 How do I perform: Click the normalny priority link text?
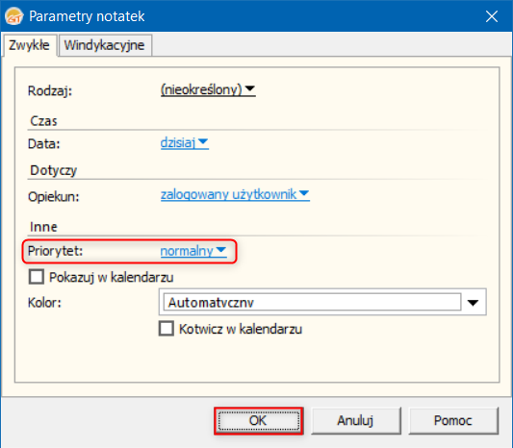tap(187, 251)
